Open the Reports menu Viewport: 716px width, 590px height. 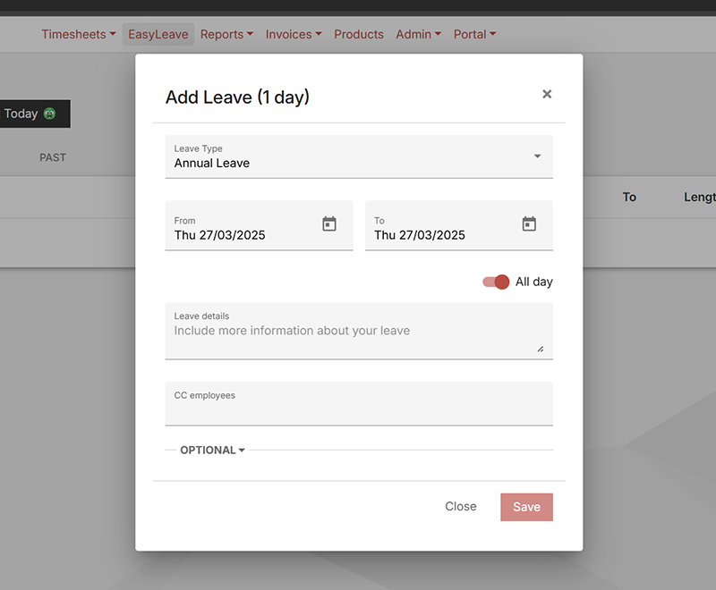(226, 34)
